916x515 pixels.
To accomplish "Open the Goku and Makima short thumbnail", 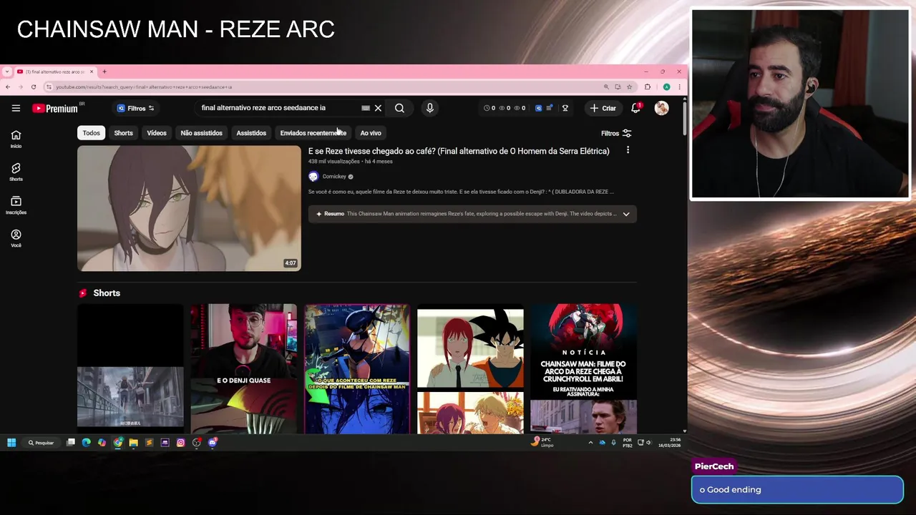I will coord(470,368).
